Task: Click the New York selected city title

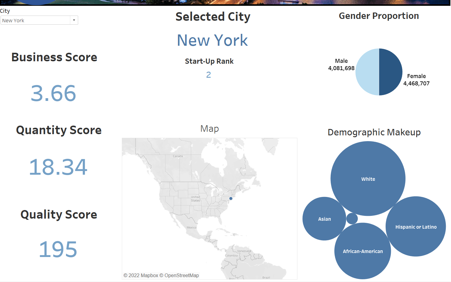Action: point(213,40)
